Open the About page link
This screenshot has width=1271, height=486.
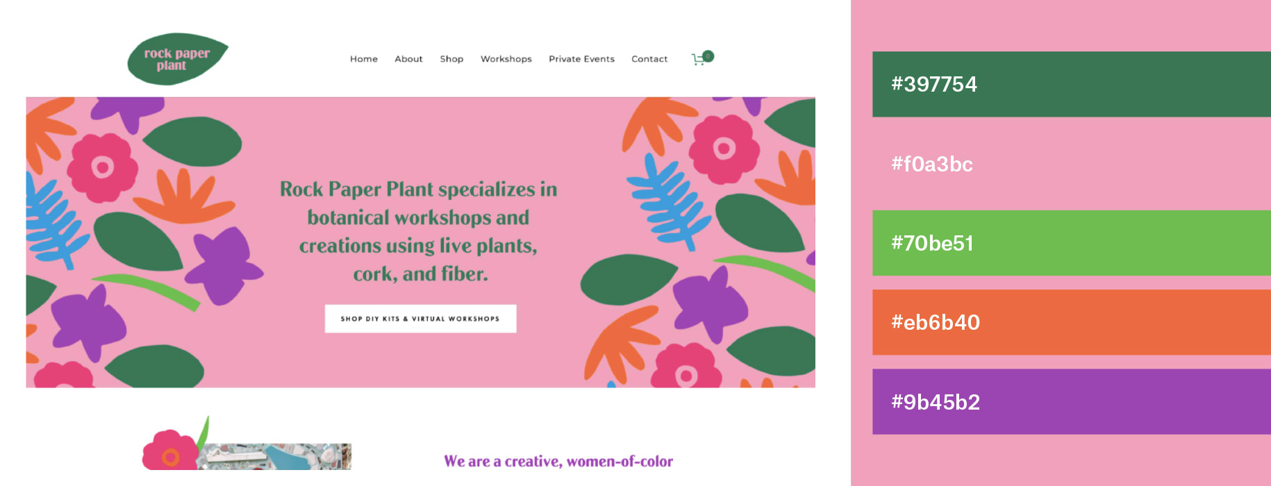pyautogui.click(x=408, y=59)
